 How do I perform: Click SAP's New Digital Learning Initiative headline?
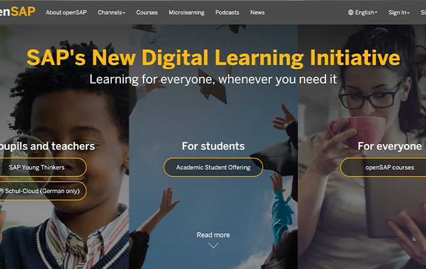pyautogui.click(x=213, y=57)
